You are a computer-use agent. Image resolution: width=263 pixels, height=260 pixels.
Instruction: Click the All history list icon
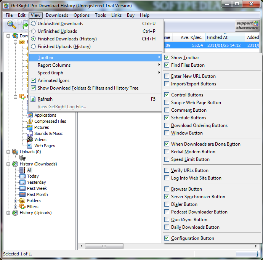pyautogui.click(x=22, y=170)
